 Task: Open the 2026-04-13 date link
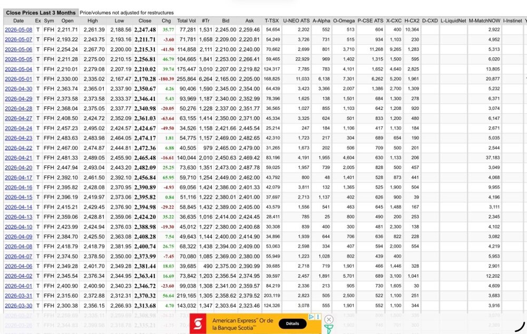[x=18, y=217]
